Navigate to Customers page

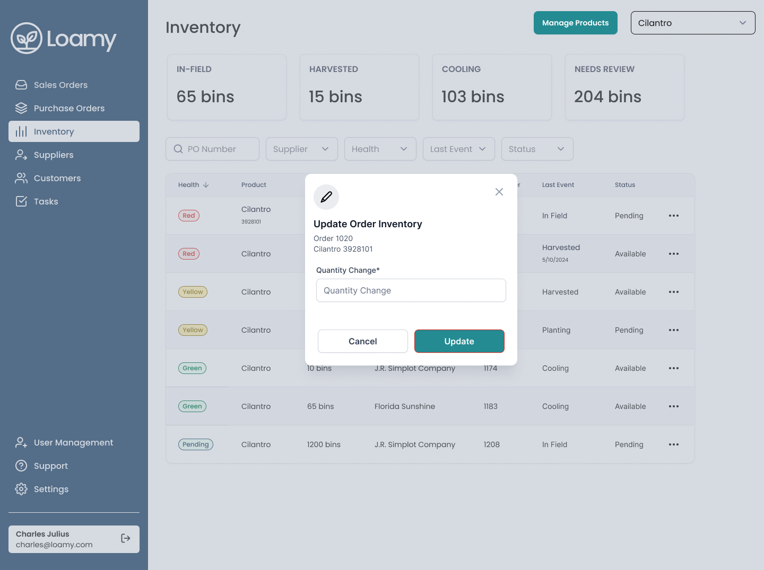[74, 178]
